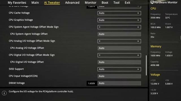Open CPU System Agent Voltage Offset Mode Sign dropdown
This screenshot has width=181, height=101.
coord(119,27)
